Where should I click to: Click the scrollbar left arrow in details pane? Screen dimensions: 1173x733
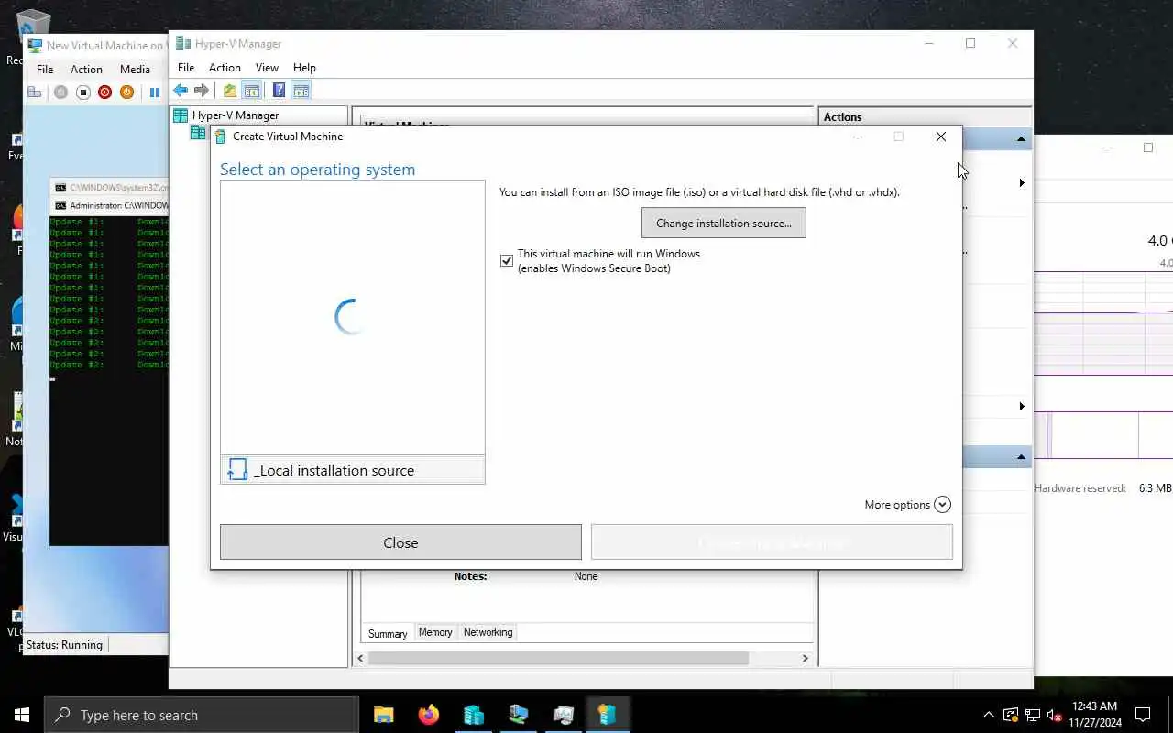pos(361,658)
